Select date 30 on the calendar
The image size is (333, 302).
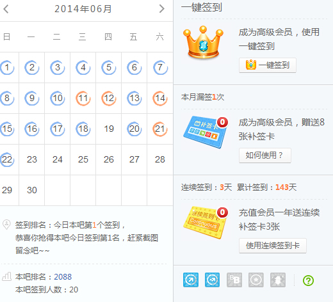tap(32, 190)
